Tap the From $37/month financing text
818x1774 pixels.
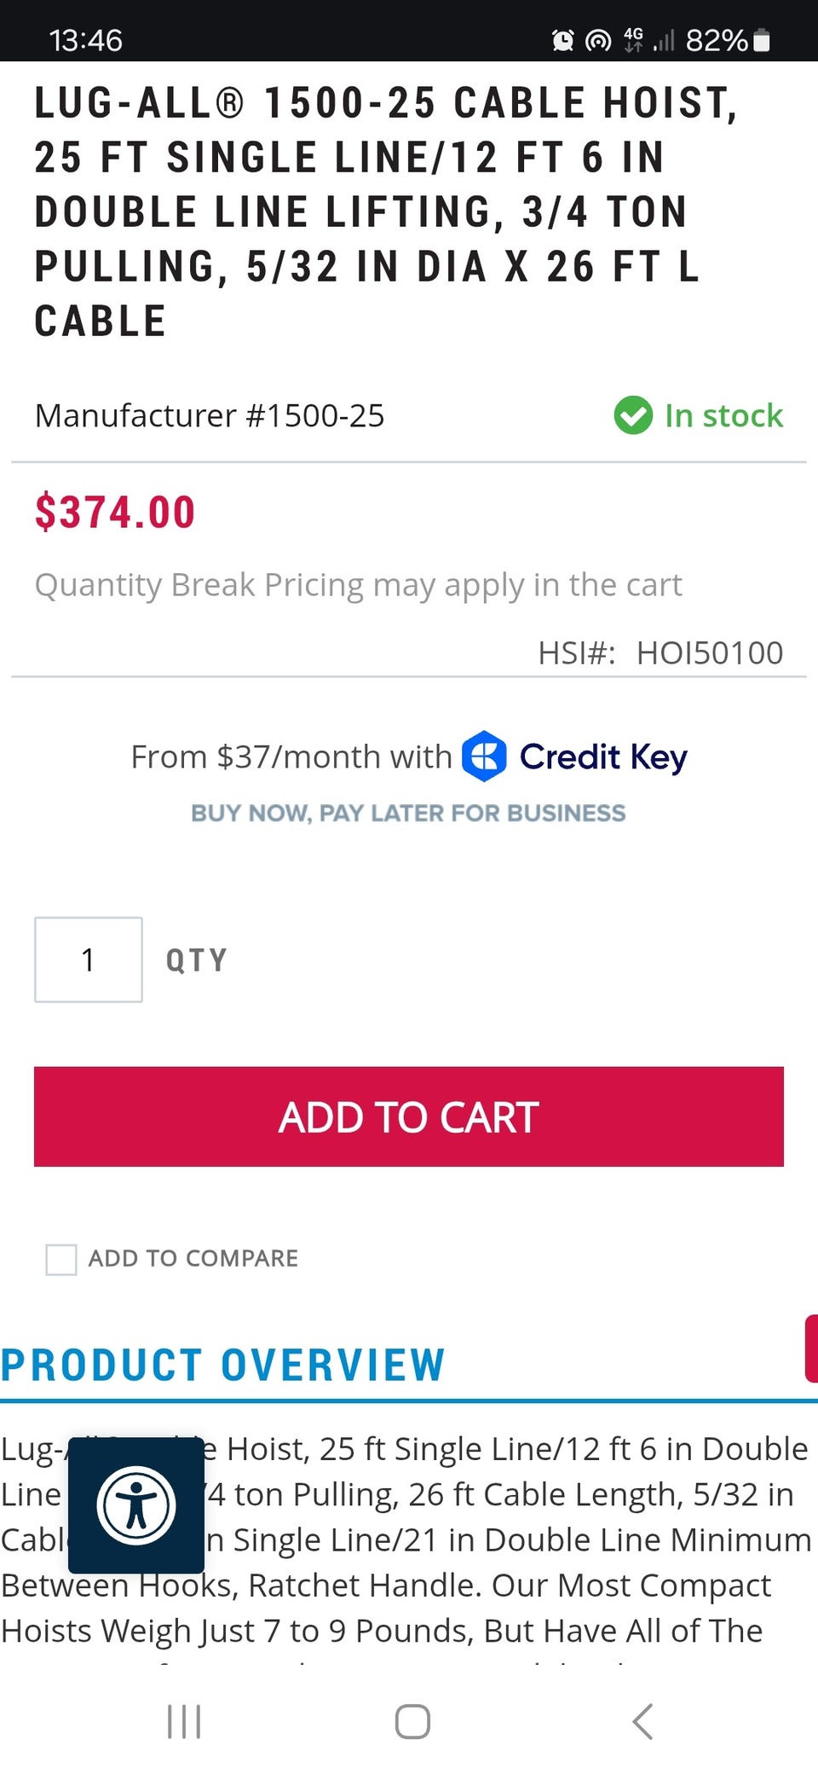point(291,757)
